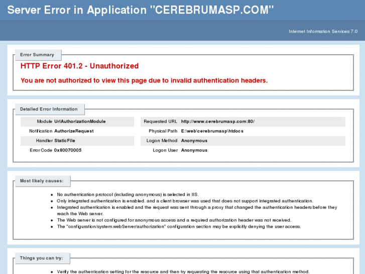Click the 'Logon User' field label
365x274 pixels.
tap(165, 150)
